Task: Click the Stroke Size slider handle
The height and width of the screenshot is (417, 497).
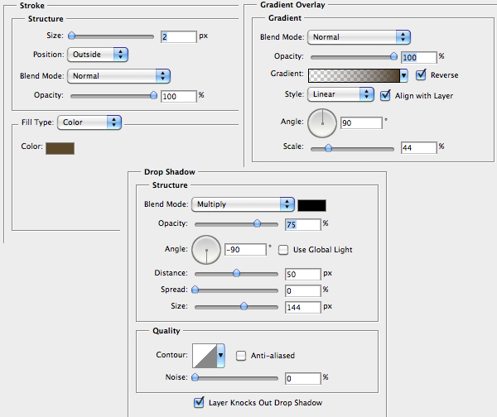Action: 72,36
